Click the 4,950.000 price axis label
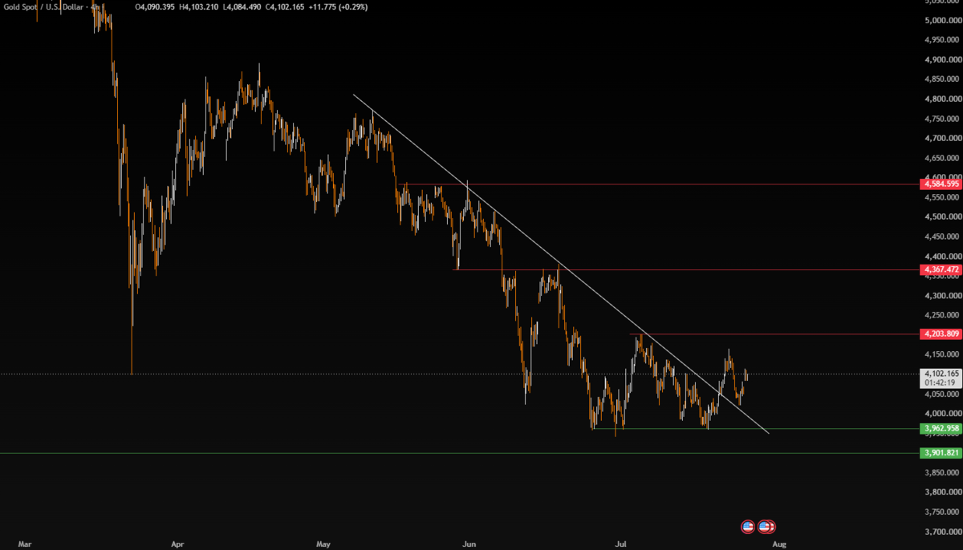Screen dimensions: 963x550 point(942,40)
